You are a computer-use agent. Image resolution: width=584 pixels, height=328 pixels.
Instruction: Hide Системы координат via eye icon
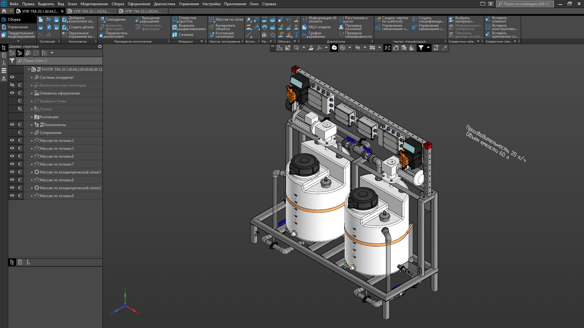point(12,77)
